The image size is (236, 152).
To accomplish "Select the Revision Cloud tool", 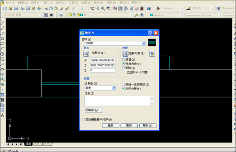I will point(2,59).
